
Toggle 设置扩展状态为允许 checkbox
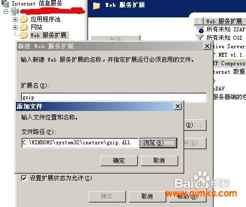[24, 179]
